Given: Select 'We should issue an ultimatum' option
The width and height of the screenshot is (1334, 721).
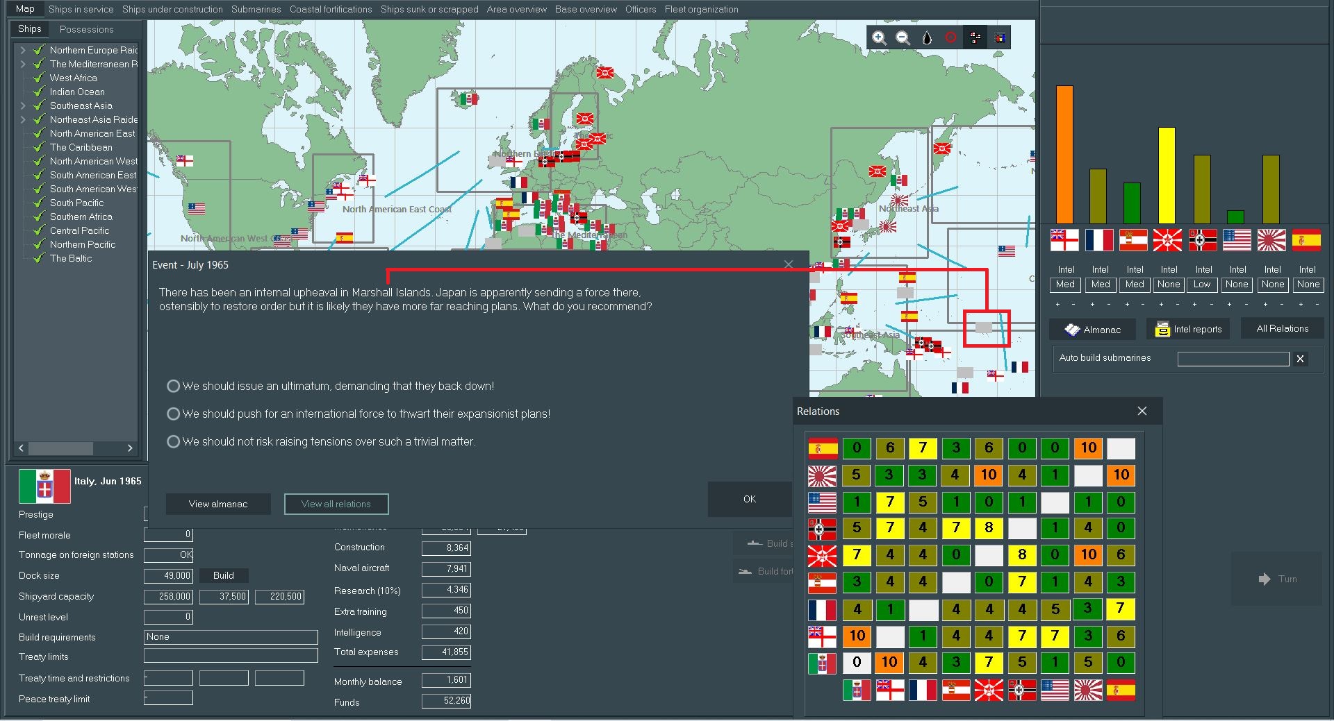Looking at the screenshot, I should [174, 386].
